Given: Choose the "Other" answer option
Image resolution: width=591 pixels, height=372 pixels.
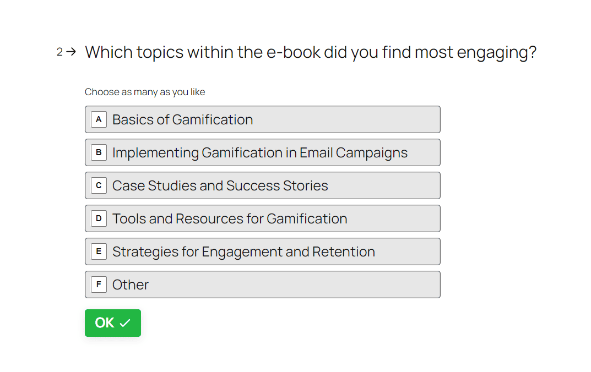Looking at the screenshot, I should 262,285.
